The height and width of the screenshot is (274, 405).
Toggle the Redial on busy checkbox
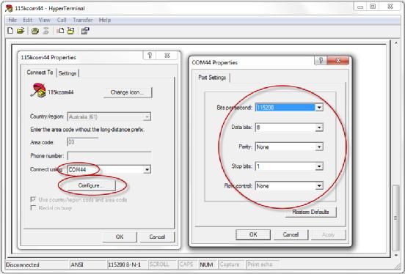tap(33, 207)
